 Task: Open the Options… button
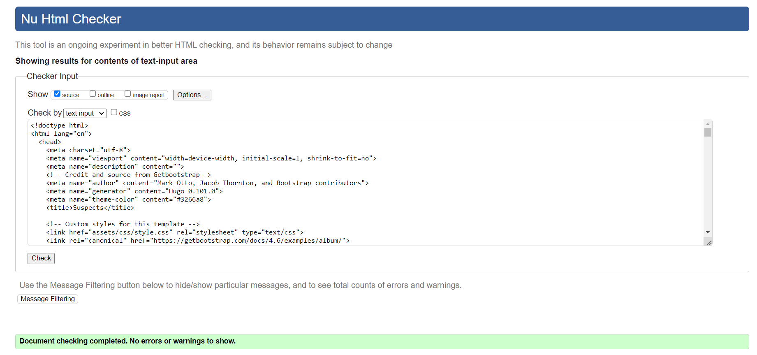pos(192,95)
